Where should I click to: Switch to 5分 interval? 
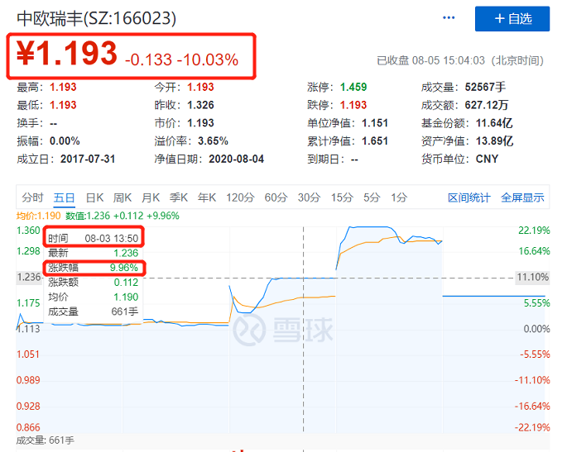point(372,197)
